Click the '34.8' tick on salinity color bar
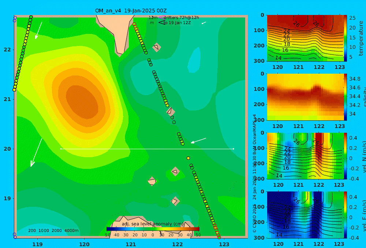The width and height of the screenshot is (366, 248). (x=355, y=79)
